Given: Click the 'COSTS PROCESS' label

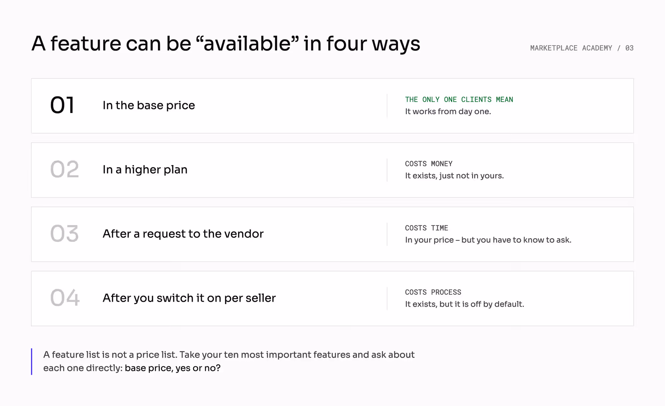Looking at the screenshot, I should (433, 292).
